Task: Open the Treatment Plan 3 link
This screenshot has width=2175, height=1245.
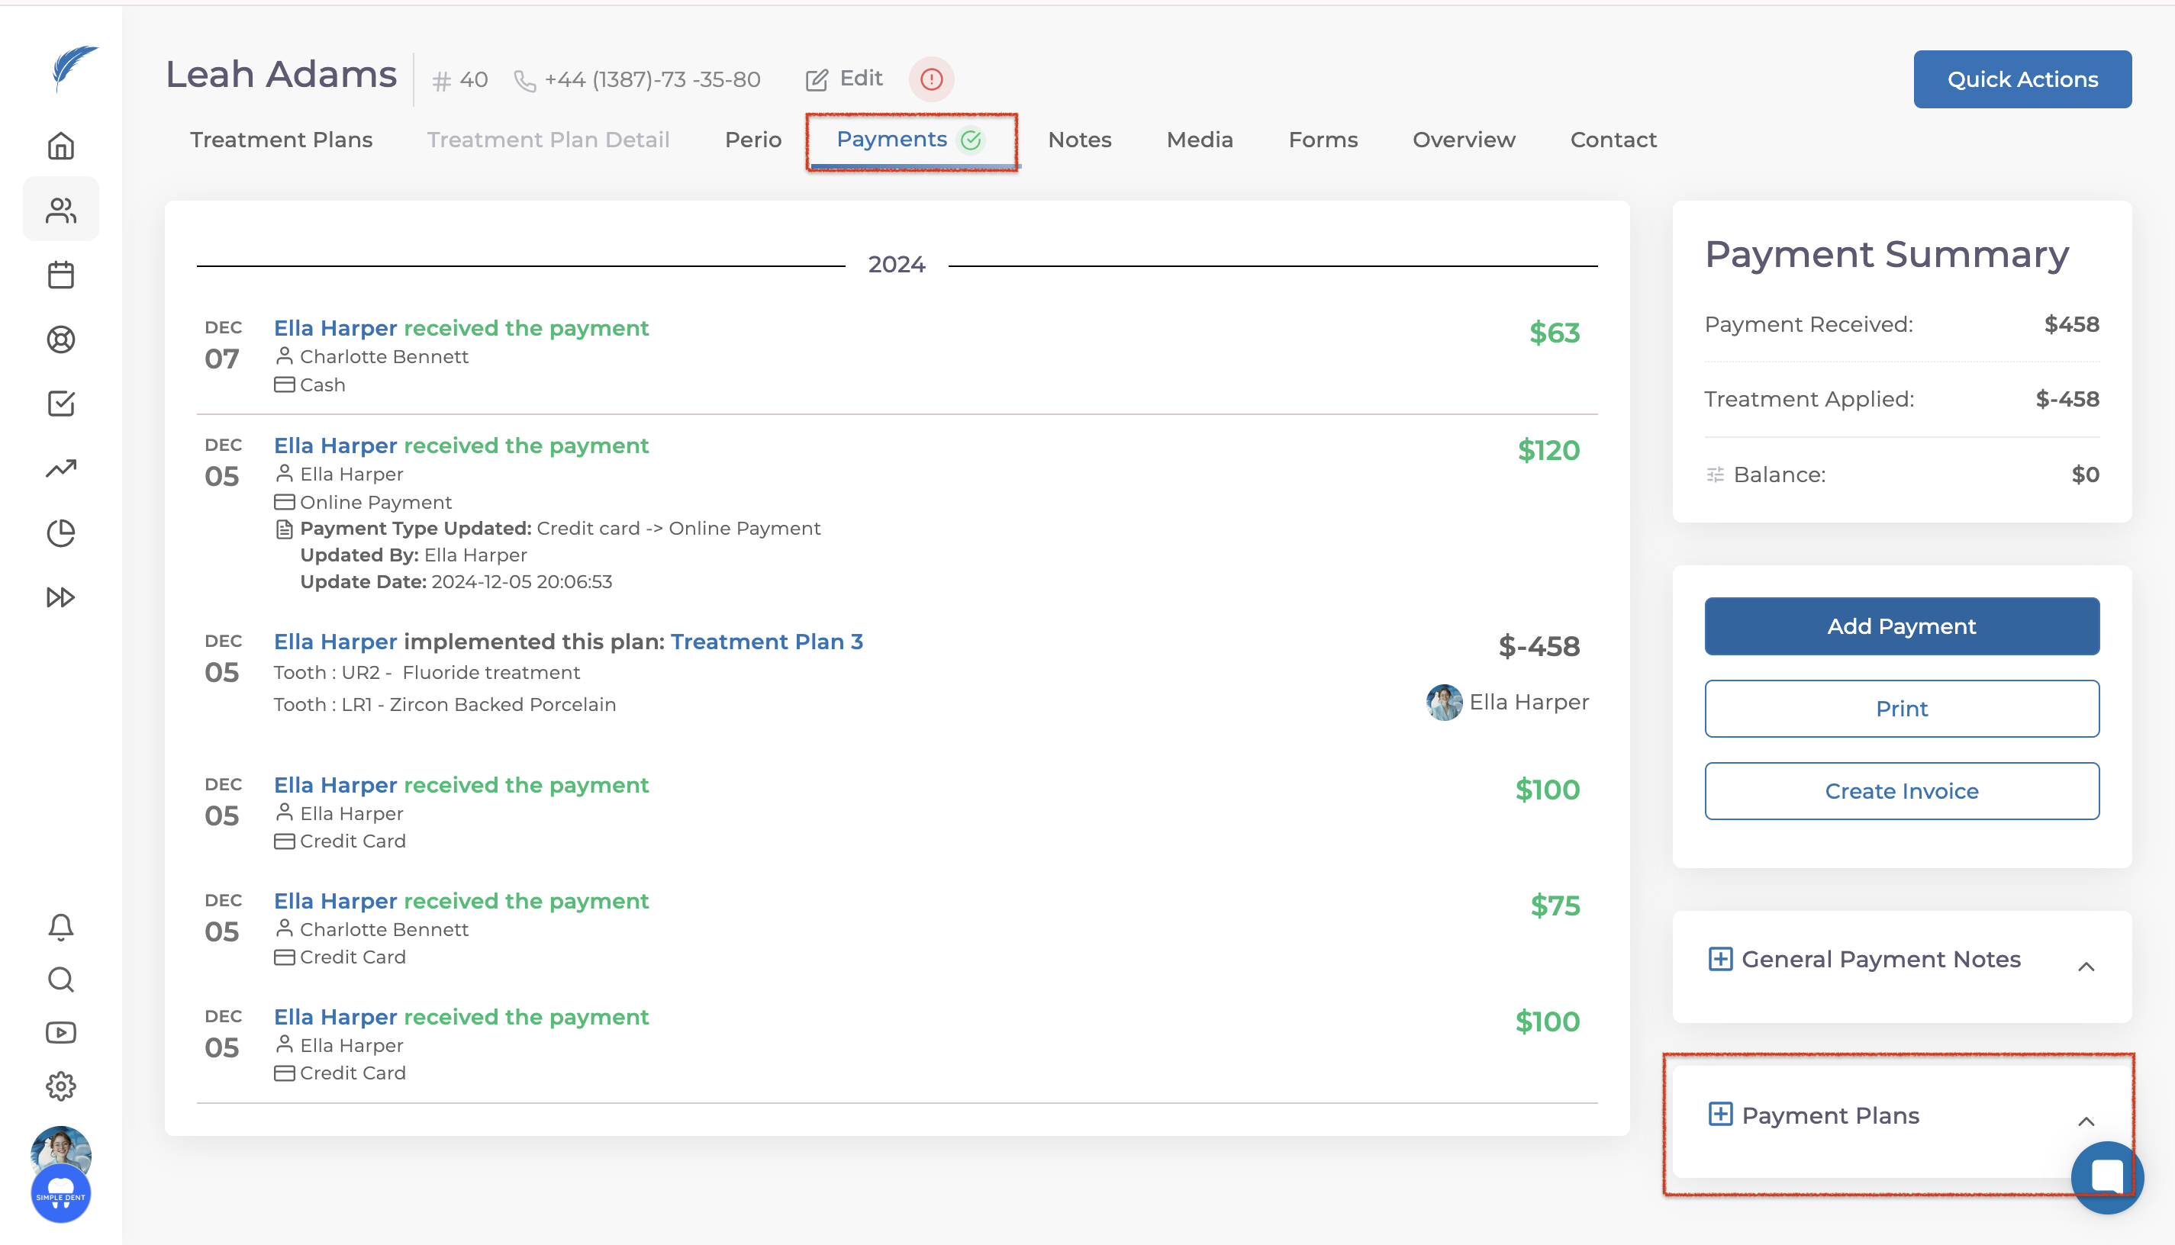Action: click(x=766, y=642)
